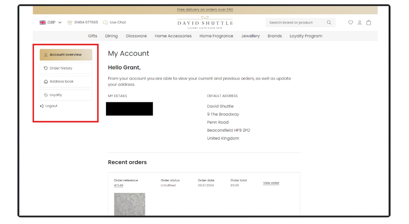Select Account overview in the sidebar
Viewport: 409px width, 224px height.
66,55
